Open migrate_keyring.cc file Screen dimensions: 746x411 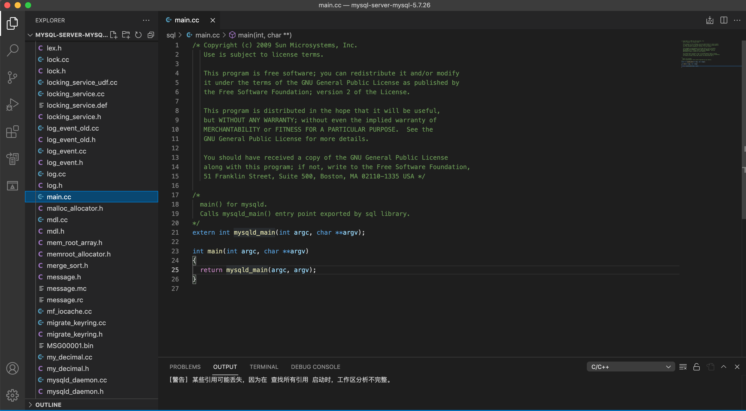92,323
